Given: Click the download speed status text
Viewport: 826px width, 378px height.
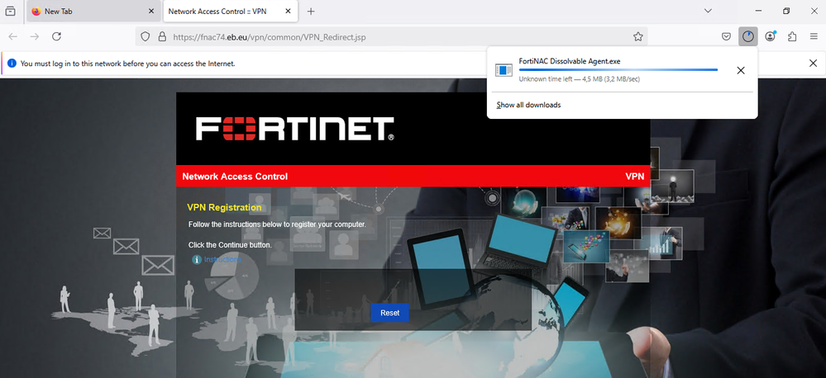Looking at the screenshot, I should (x=580, y=79).
